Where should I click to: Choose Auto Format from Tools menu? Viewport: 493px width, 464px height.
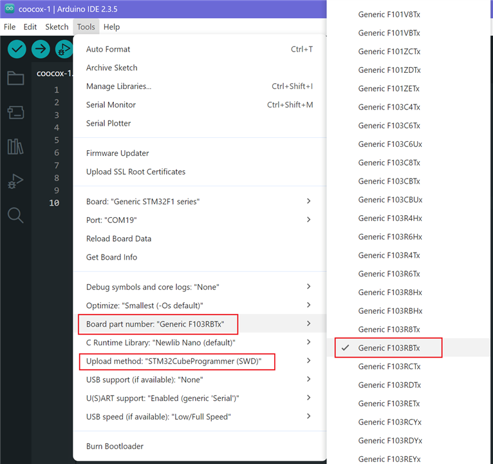click(x=200, y=49)
